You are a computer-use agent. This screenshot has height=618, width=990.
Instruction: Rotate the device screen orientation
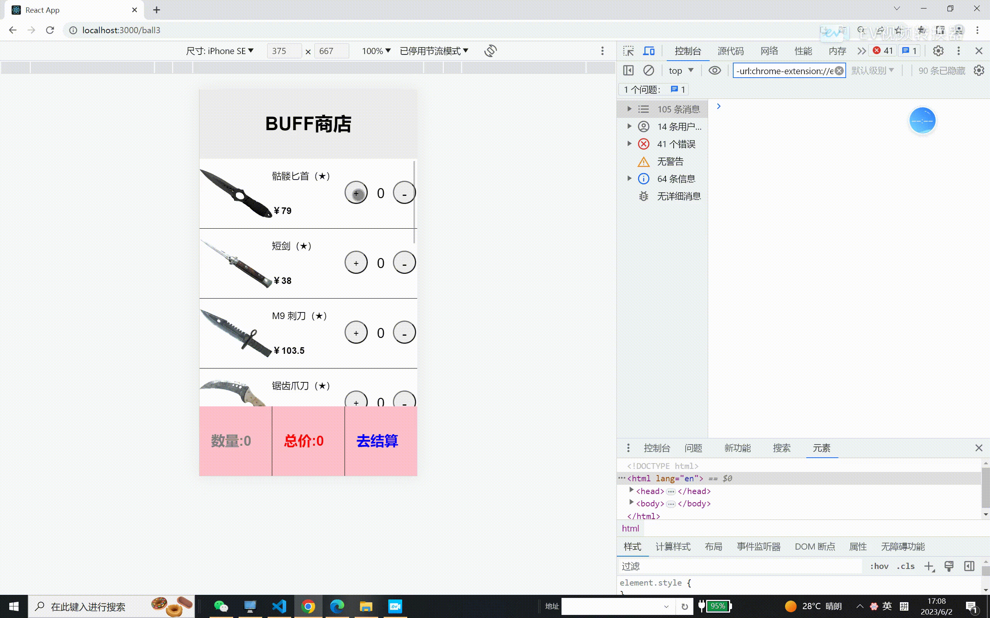click(490, 51)
